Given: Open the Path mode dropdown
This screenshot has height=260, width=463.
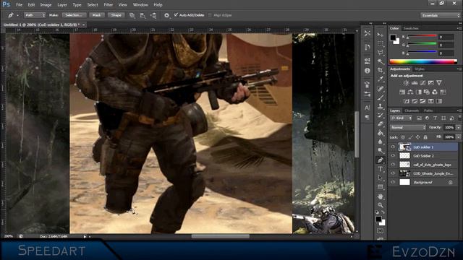Looking at the screenshot, I should (x=35, y=15).
